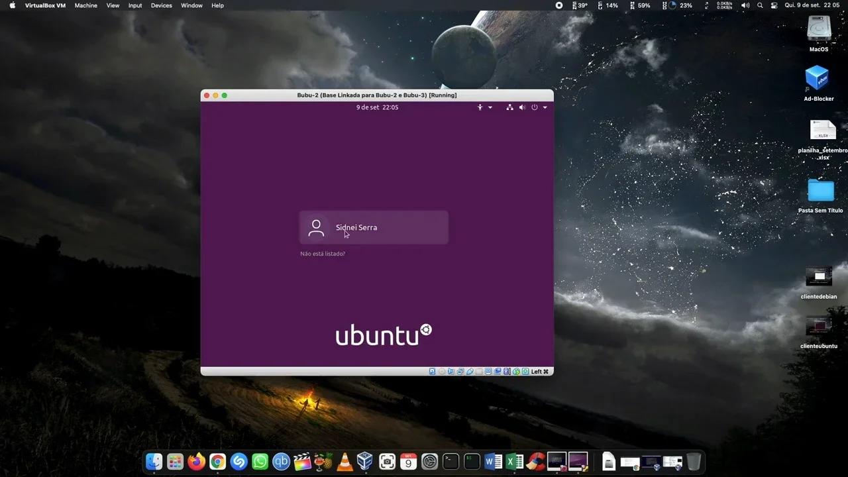Select the clientedebian desktop thumbnail
Viewport: 848px width, 477px height.
pos(819,283)
